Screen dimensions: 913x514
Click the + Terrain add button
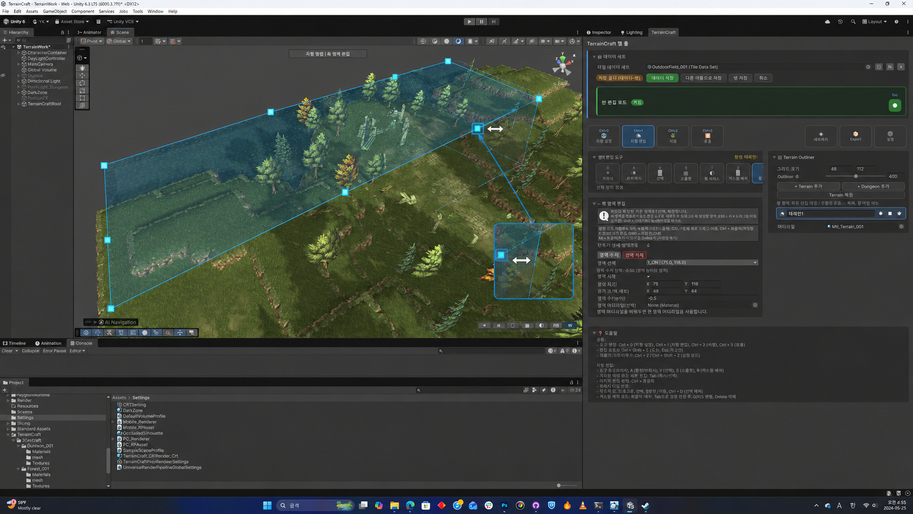[x=808, y=186]
